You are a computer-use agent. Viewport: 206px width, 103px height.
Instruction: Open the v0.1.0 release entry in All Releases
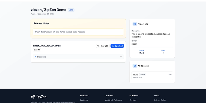pos(152,76)
